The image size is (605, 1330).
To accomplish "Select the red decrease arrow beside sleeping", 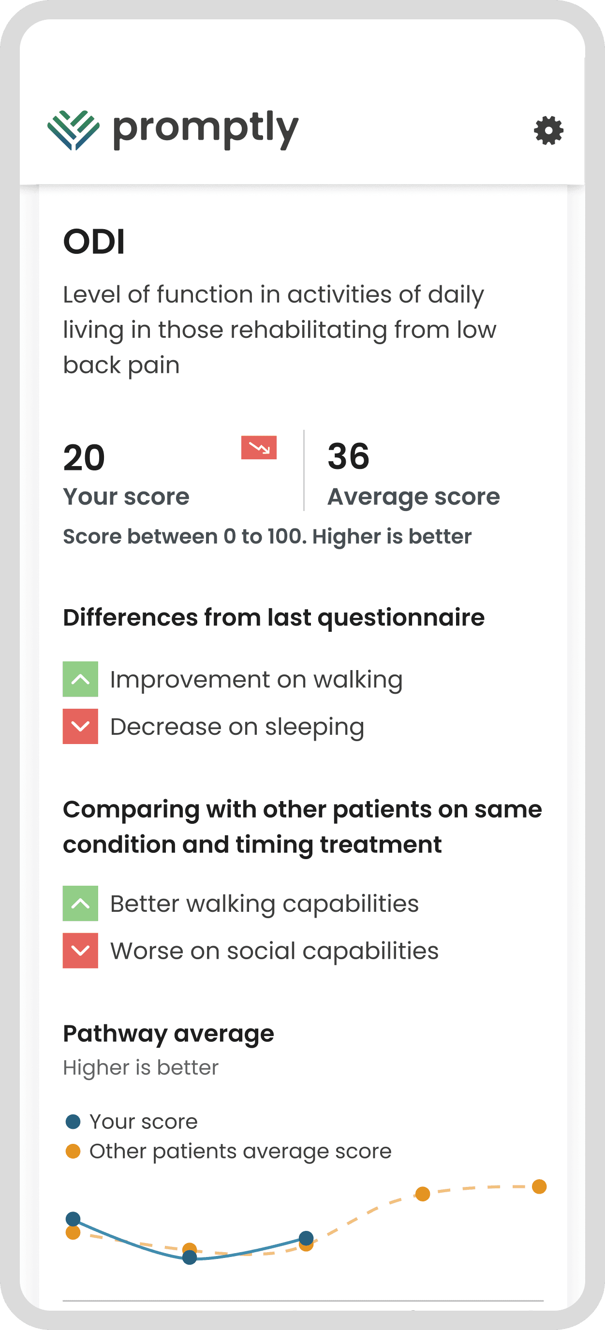I will 80,727.
